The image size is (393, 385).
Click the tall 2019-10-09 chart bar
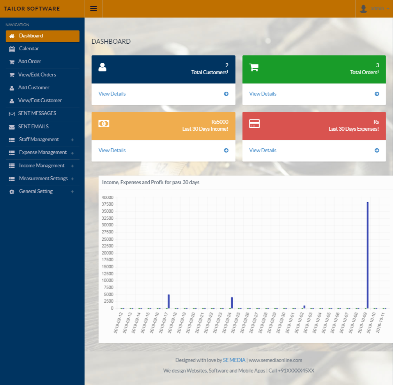click(367, 255)
